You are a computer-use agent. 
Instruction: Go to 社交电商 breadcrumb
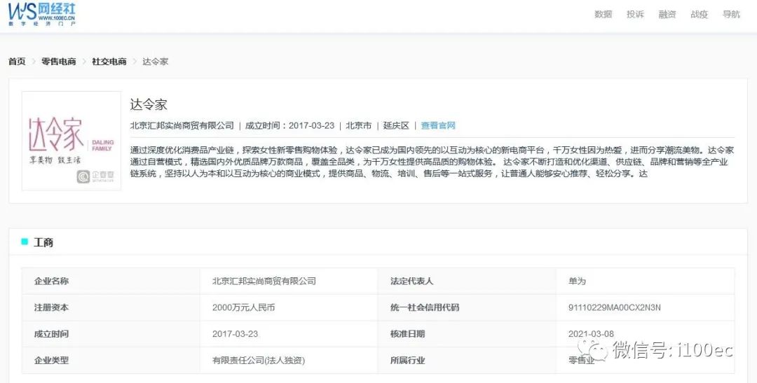click(109, 61)
